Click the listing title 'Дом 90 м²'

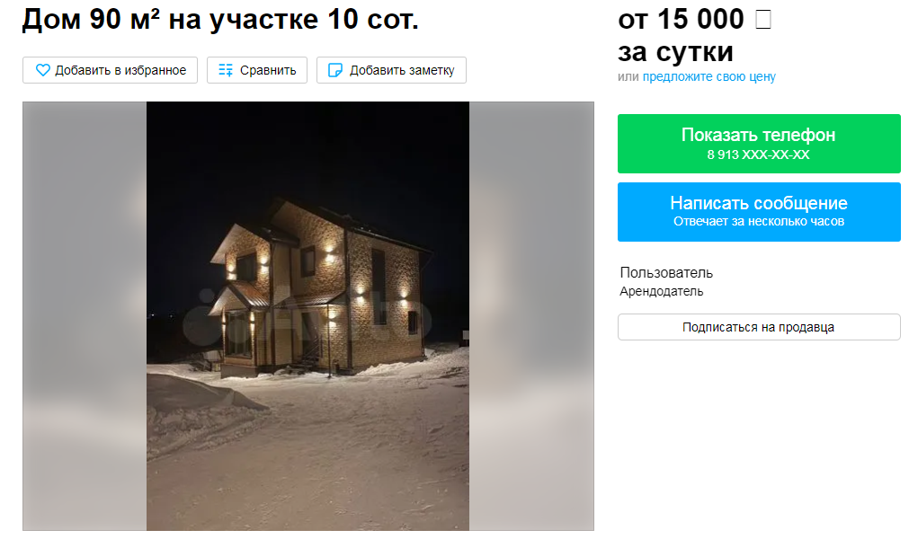(x=91, y=20)
